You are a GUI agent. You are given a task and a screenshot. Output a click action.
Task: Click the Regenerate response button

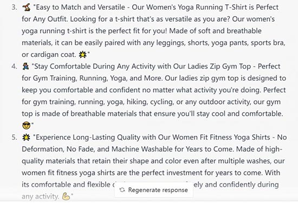tap(154, 190)
